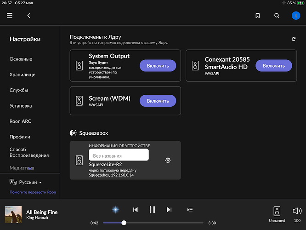Open the hamburger navigation menu

click(10, 16)
